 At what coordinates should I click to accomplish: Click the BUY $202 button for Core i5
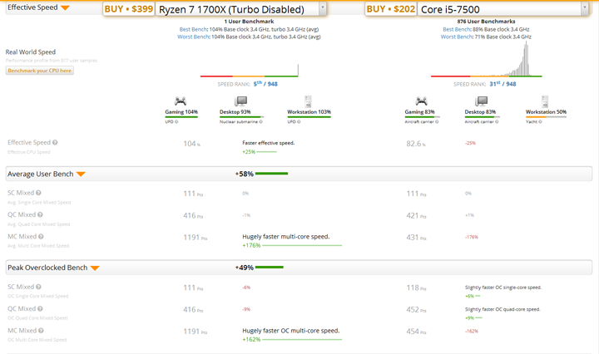coord(391,9)
